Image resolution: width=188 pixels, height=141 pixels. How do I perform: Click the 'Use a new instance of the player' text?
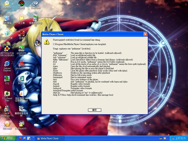(84, 80)
